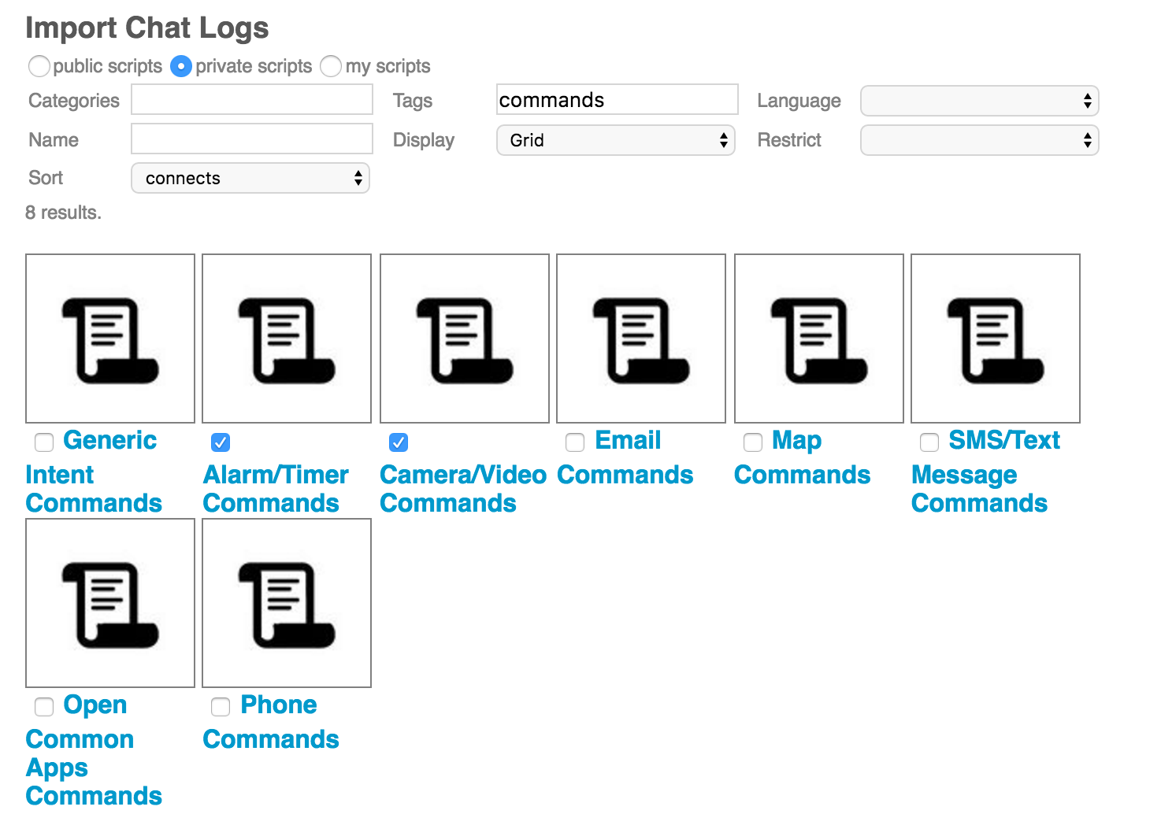Follow the Phone Commands link

[271, 722]
